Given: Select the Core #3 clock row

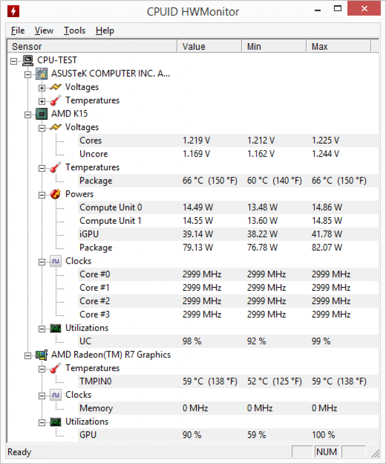Looking at the screenshot, I should point(228,314).
